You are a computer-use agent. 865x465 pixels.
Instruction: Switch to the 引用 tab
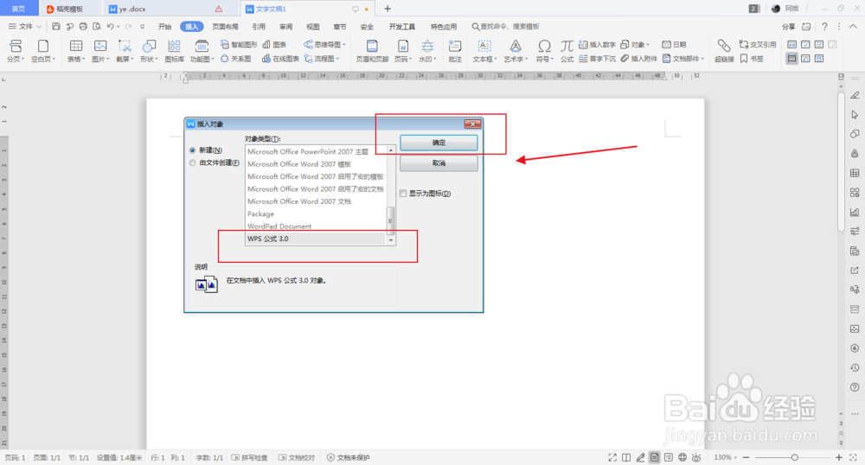click(x=259, y=27)
